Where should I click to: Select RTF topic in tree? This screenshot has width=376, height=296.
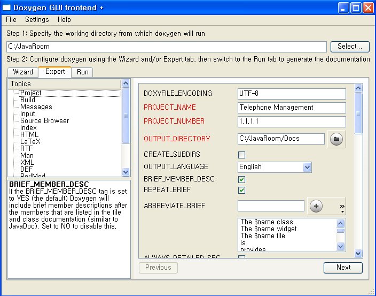click(26, 148)
